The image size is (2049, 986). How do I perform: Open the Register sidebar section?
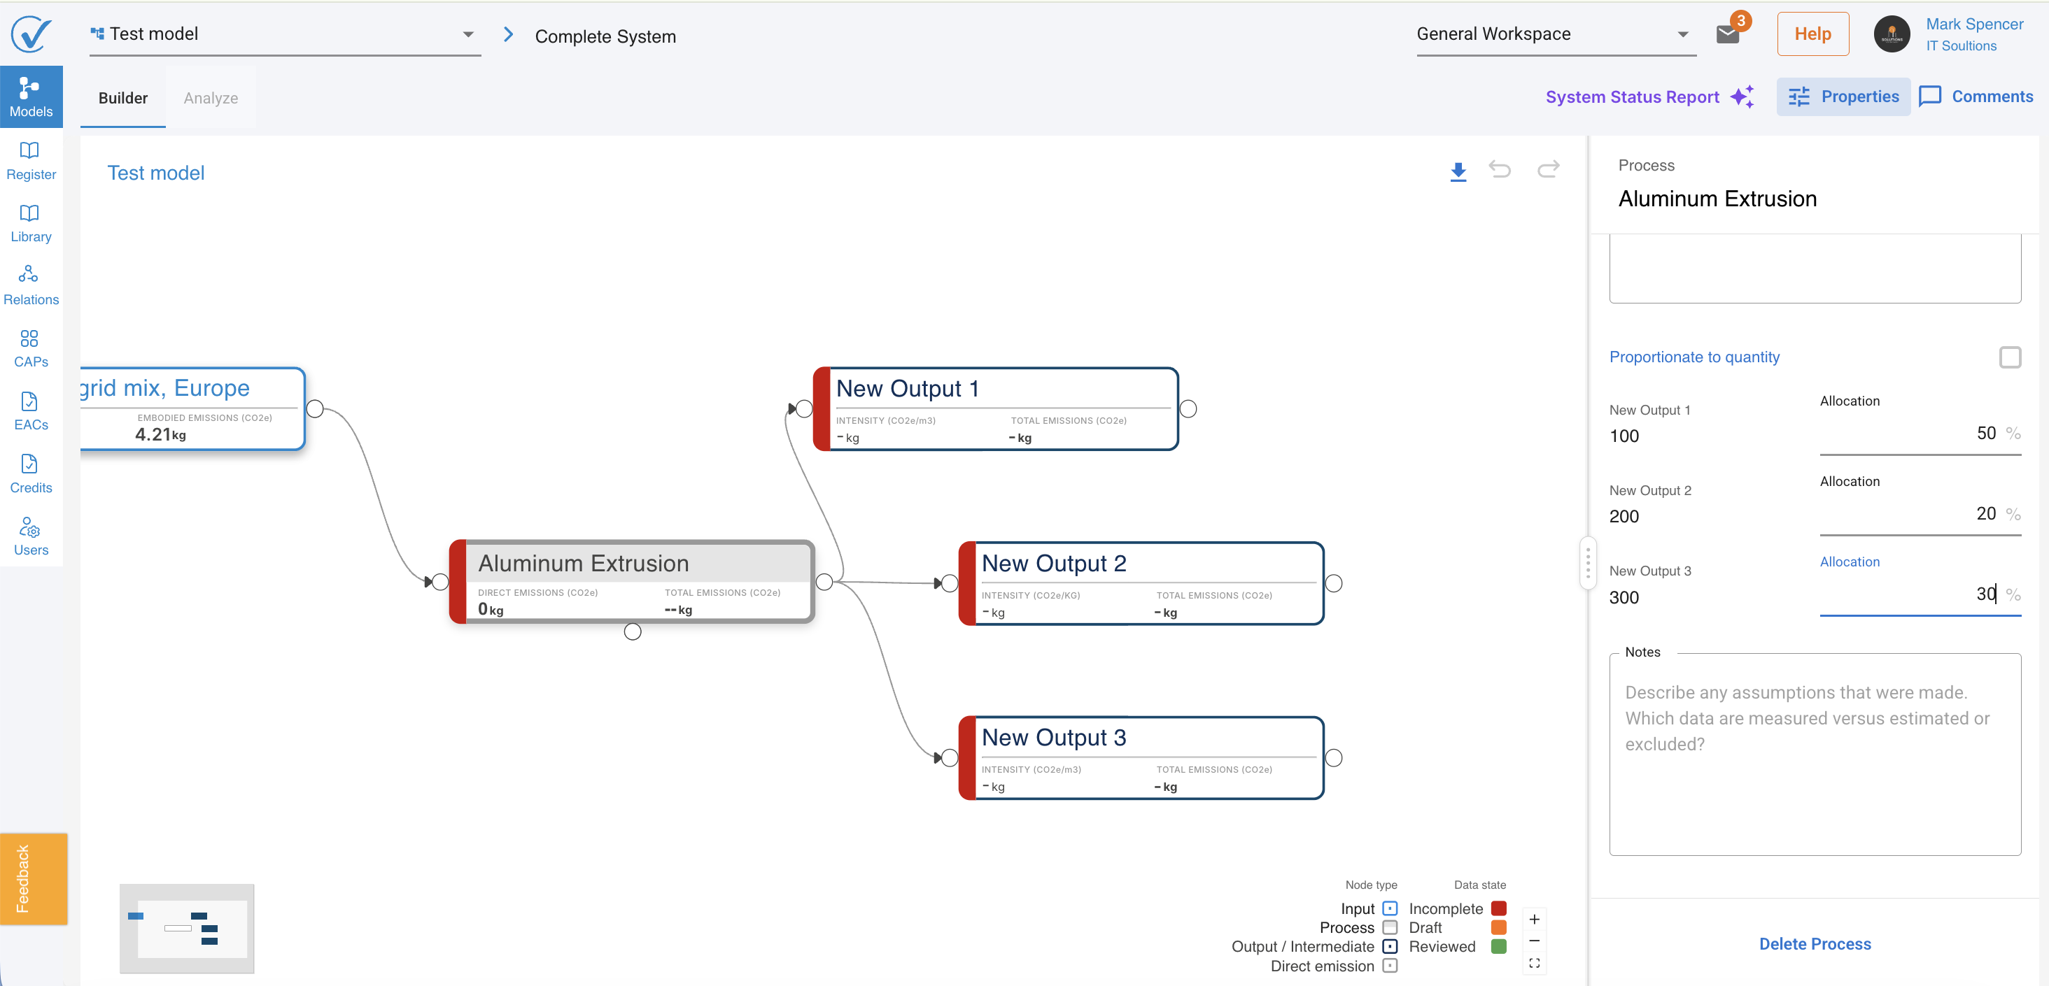tap(31, 162)
